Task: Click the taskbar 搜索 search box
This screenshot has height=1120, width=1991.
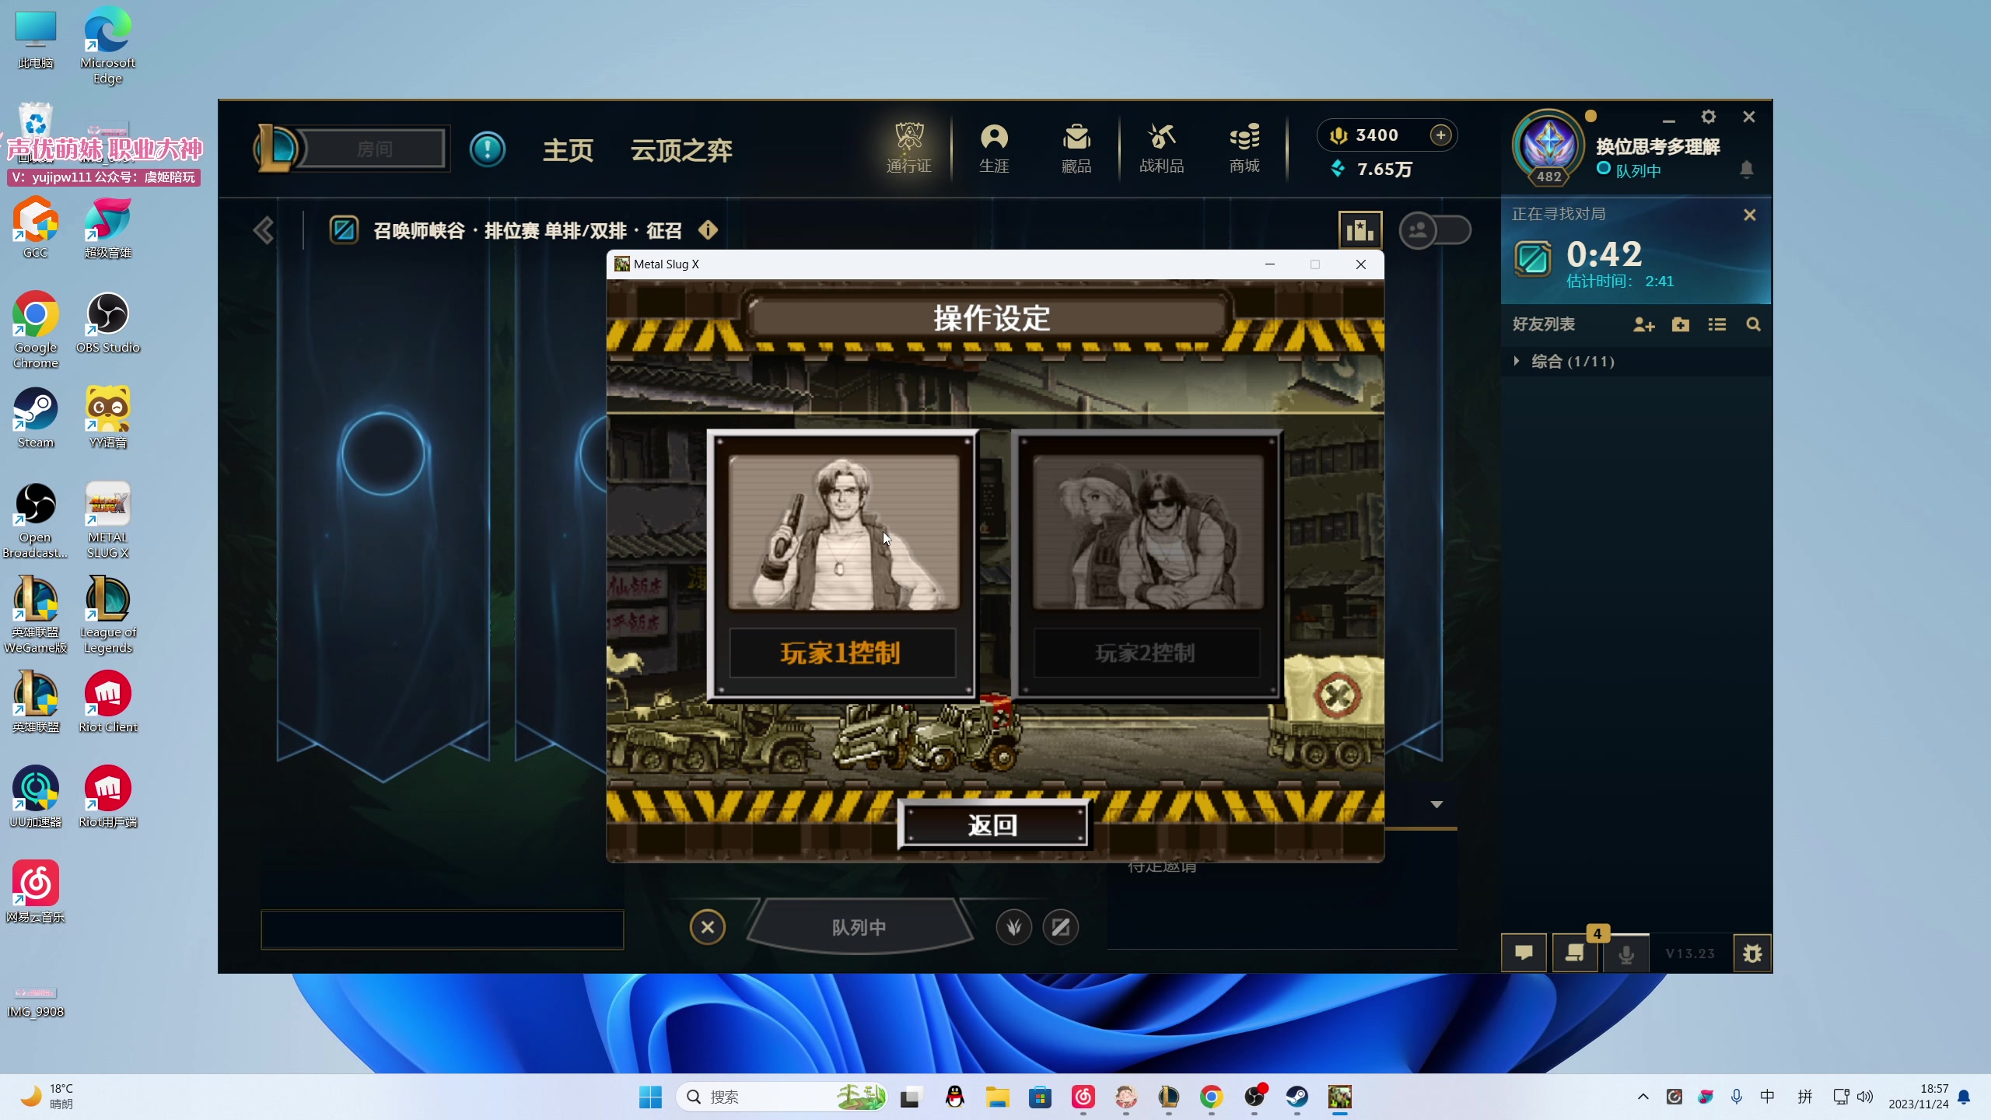Action: [x=782, y=1097]
